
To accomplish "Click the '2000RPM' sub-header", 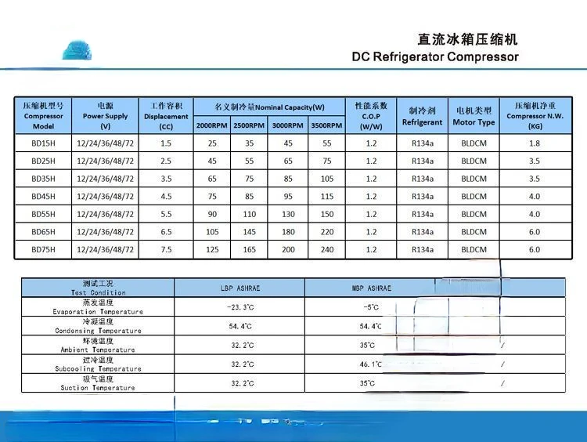I will (x=212, y=125).
